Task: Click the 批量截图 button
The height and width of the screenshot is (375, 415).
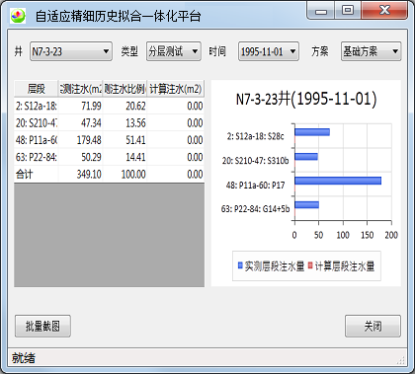Action: [42, 326]
